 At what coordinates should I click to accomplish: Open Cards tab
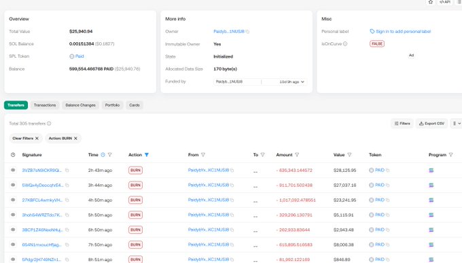click(x=135, y=105)
